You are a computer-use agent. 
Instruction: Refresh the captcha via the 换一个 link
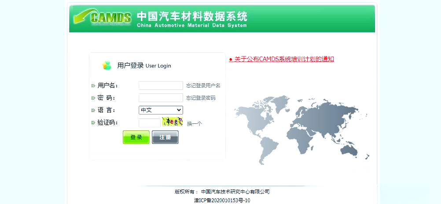(195, 124)
